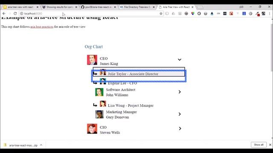Screen dimensions: 273x153
Task: Click James King's avatar photo
Action: (92, 60)
